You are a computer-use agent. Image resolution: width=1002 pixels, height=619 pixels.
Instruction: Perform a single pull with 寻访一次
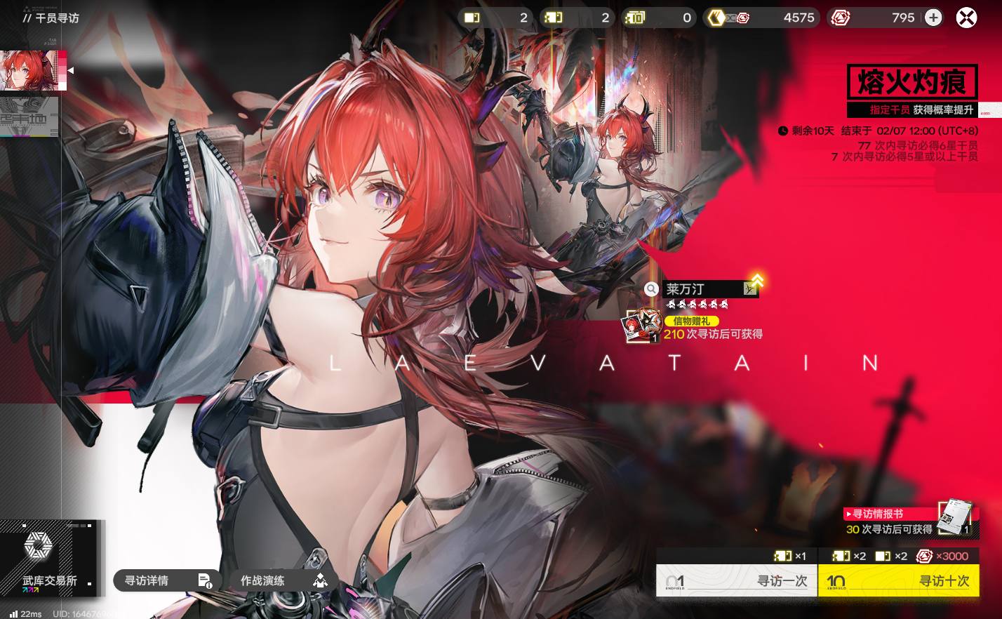click(x=737, y=580)
